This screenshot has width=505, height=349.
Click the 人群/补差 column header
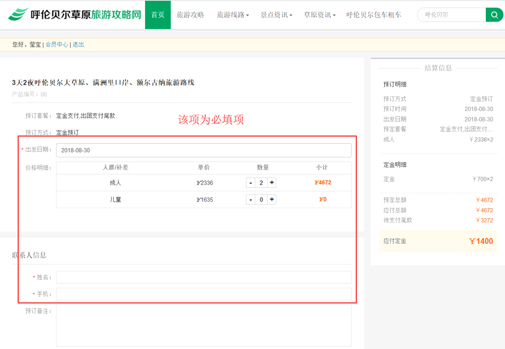pyautogui.click(x=115, y=168)
